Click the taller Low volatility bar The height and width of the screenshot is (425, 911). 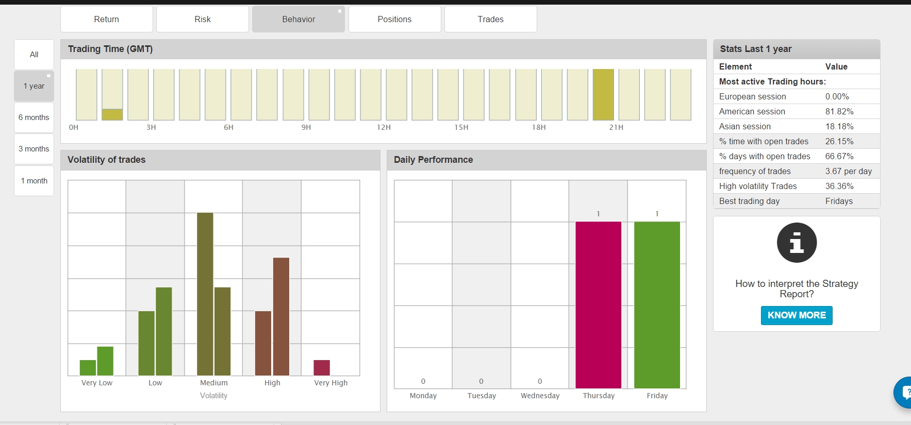(164, 331)
